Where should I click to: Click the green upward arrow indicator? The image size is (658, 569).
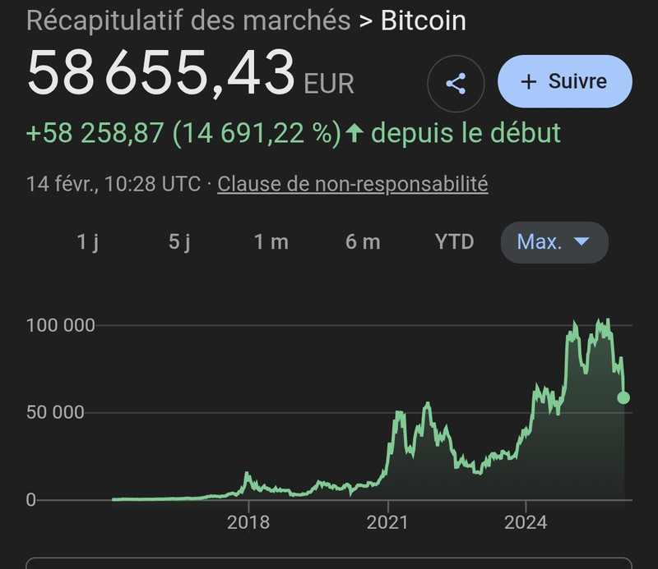354,133
